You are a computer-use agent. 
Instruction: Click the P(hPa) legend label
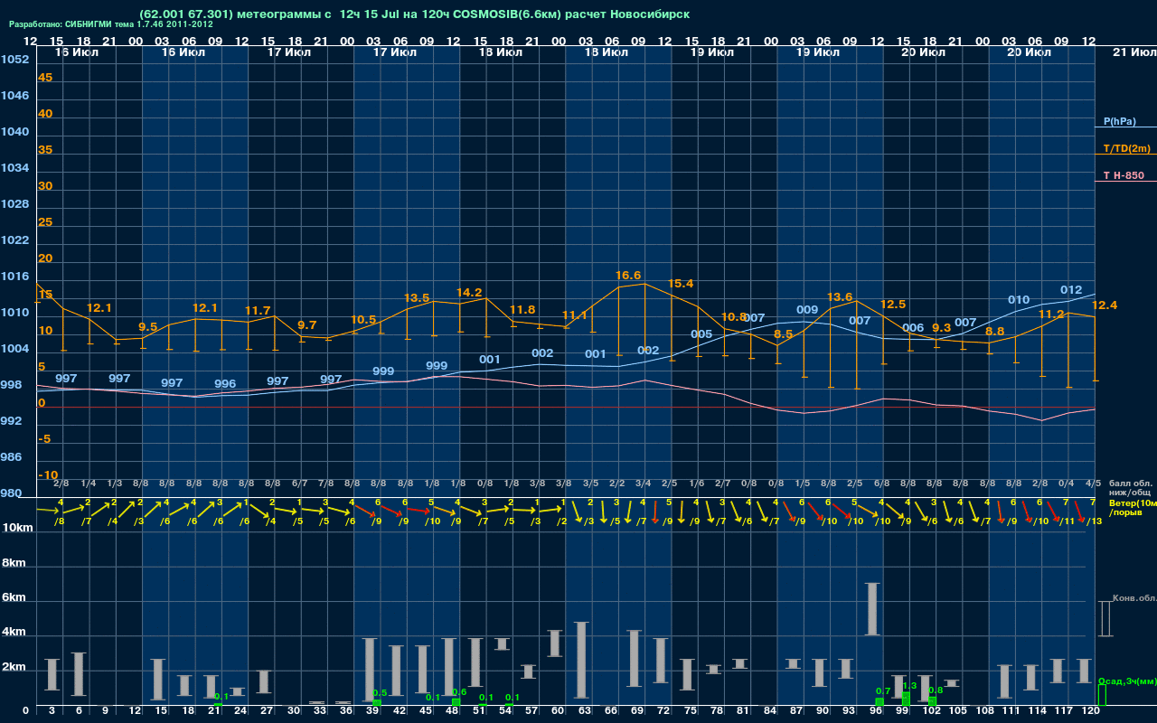tap(1119, 121)
